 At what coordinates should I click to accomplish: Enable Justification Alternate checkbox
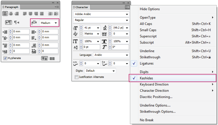pyautogui.click(x=76, y=77)
